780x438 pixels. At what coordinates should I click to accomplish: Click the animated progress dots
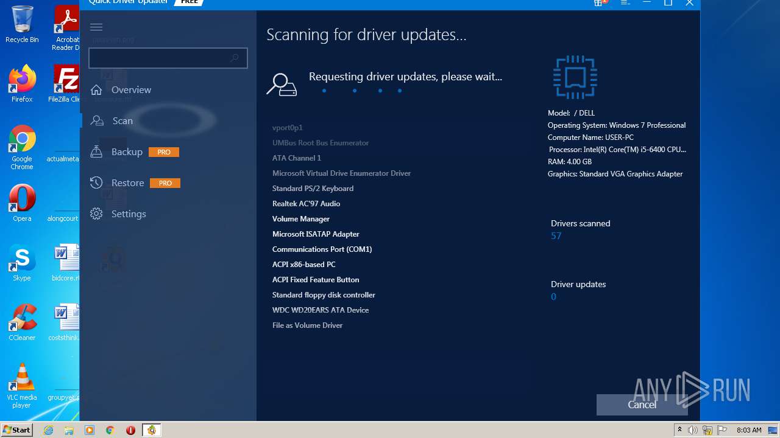(362, 91)
